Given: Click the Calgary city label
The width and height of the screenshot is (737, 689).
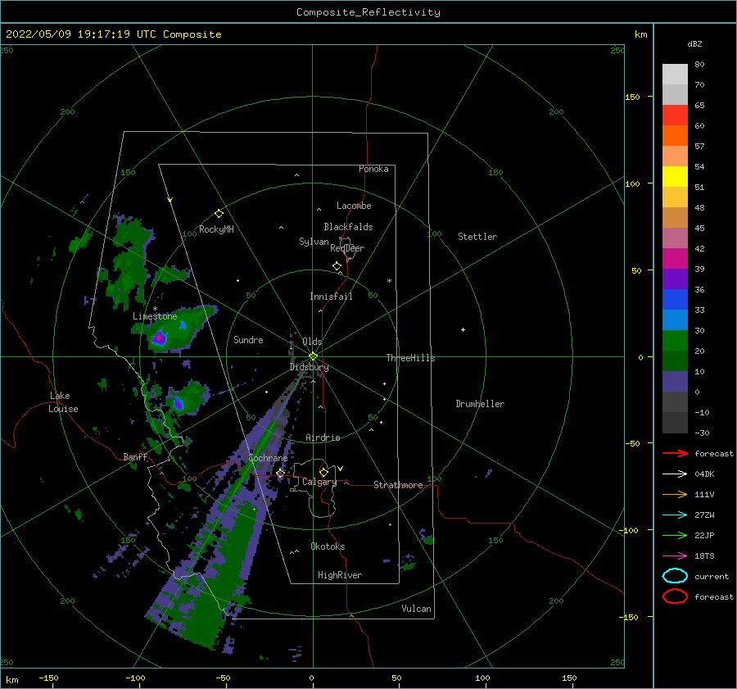Looking at the screenshot, I should 319,482.
